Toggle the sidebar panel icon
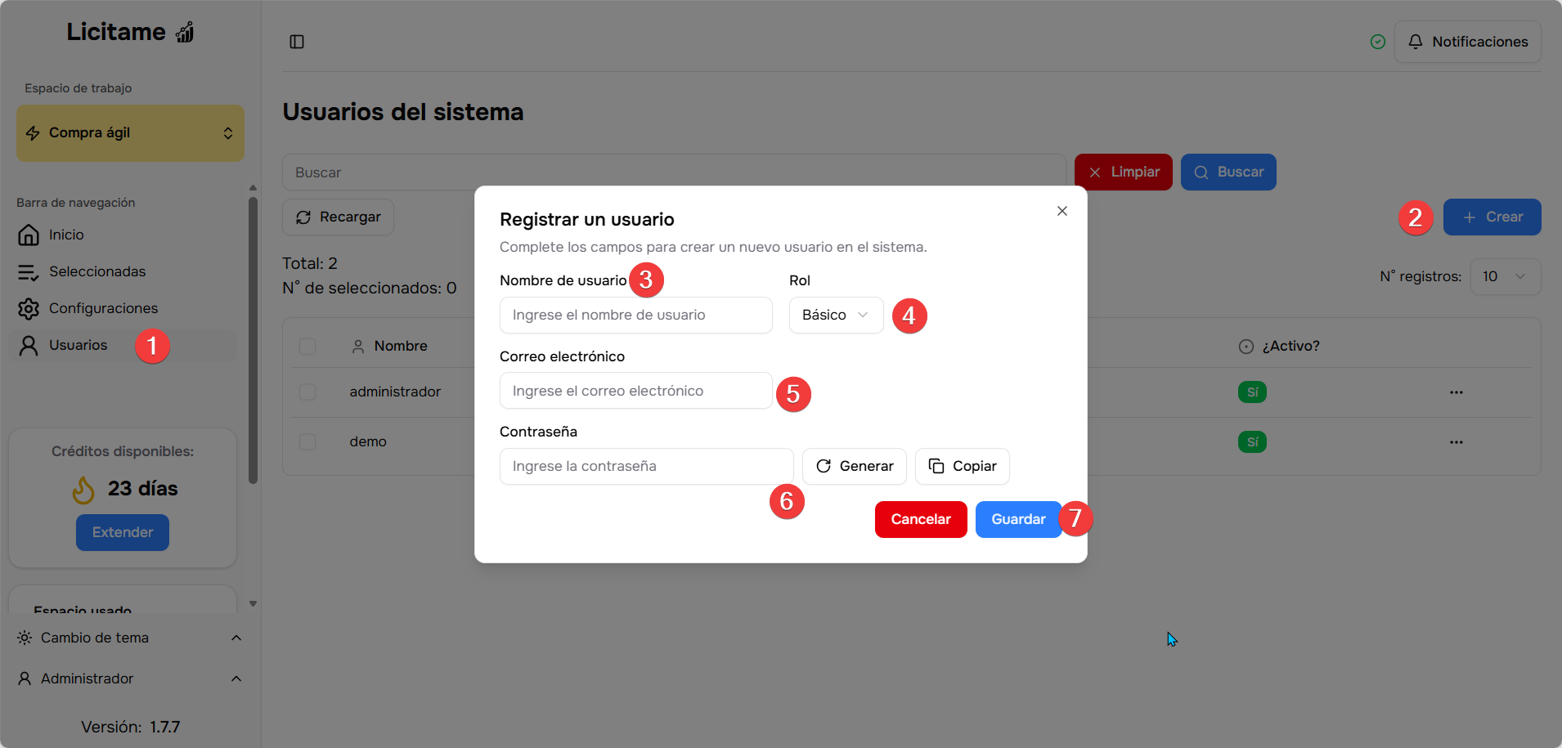This screenshot has height=748, width=1562. (x=297, y=42)
